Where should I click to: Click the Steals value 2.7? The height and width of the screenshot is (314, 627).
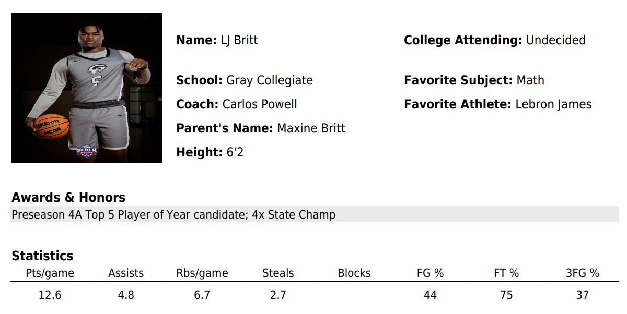(x=278, y=295)
